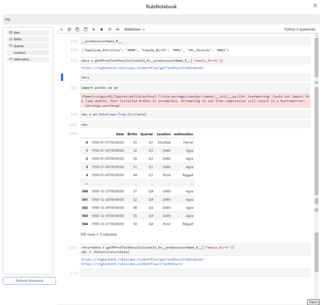Click the returnData code cell numbered 11

pyautogui.click(x=195, y=250)
